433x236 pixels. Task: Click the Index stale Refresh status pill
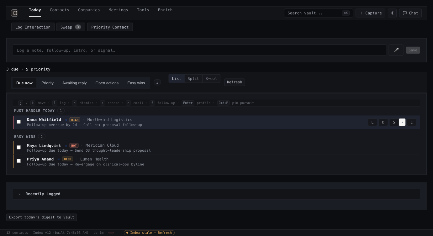point(149,233)
